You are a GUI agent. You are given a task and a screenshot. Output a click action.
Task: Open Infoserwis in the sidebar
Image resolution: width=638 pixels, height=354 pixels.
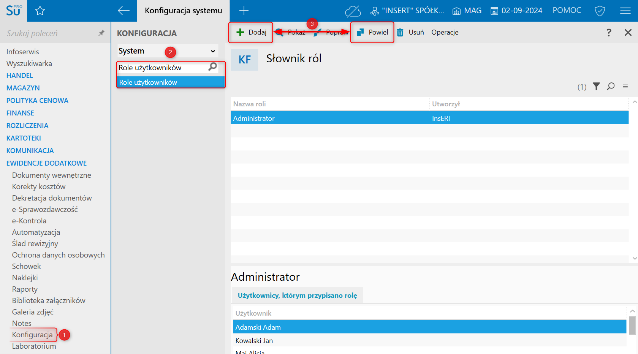click(22, 52)
